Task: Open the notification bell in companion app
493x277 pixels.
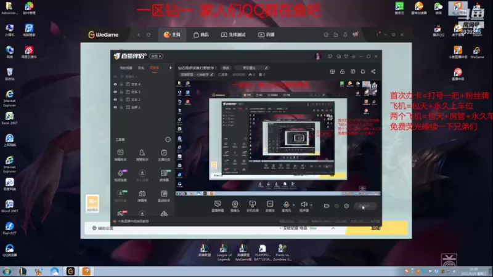Action: tap(363, 71)
